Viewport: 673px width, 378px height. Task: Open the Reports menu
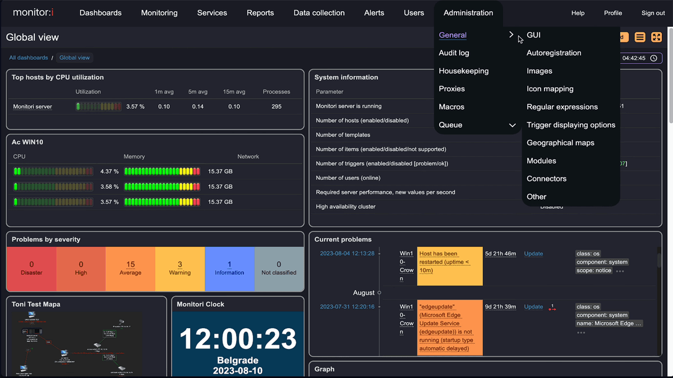tap(260, 12)
